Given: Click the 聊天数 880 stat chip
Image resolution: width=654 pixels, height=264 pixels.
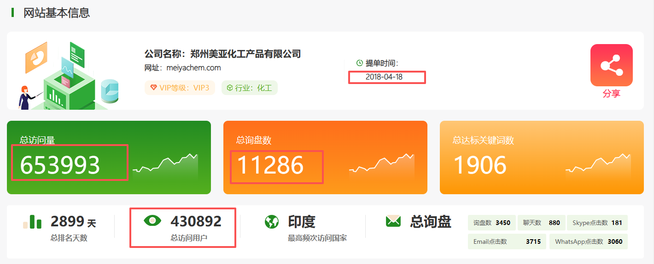Looking at the screenshot, I should pos(542,223).
